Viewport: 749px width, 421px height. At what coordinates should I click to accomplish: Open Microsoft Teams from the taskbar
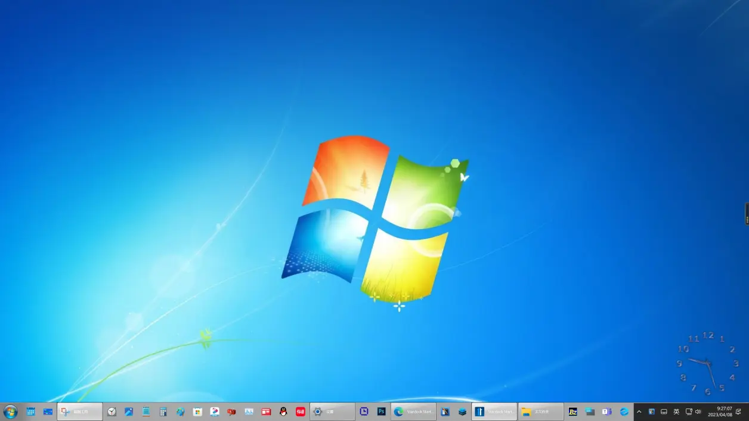(x=607, y=411)
